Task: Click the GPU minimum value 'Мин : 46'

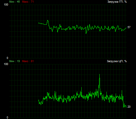Action: pyautogui.click(x=15, y=2)
